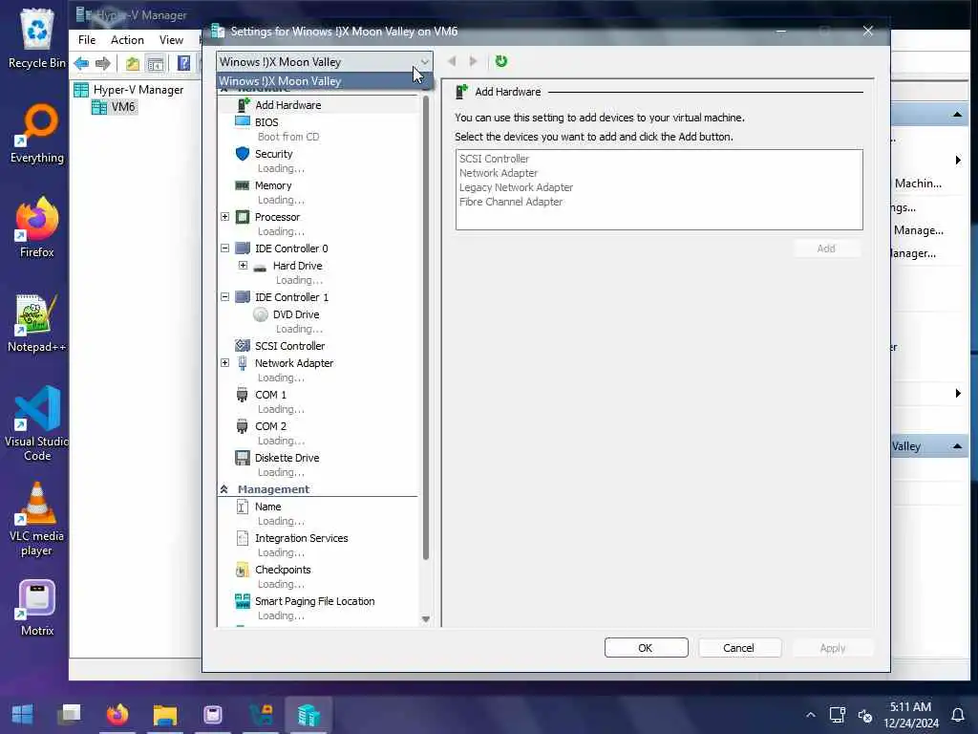The height and width of the screenshot is (734, 978).
Task: Click the Smart Paging File Location icon
Action: (x=242, y=601)
